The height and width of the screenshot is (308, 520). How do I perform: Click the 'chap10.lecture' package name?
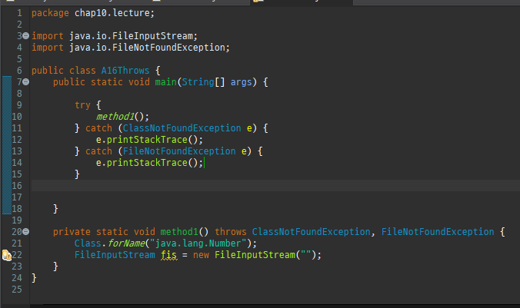[x=112, y=13]
